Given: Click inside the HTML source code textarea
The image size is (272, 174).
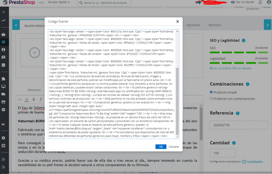Looking at the screenshot, I should click(112, 84).
